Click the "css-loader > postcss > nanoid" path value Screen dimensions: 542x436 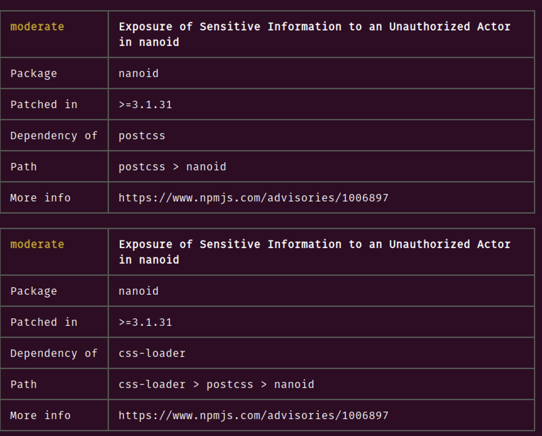tap(216, 384)
